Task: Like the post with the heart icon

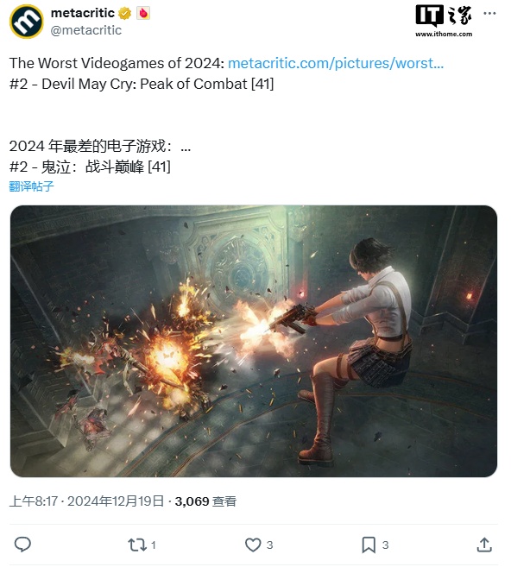Action: pyautogui.click(x=253, y=545)
